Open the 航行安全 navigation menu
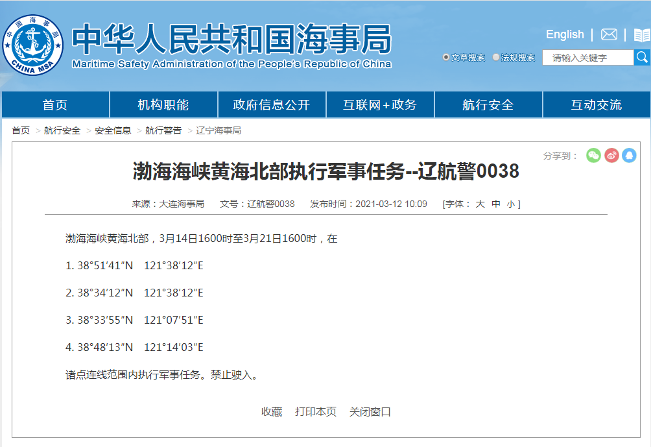 coord(488,104)
